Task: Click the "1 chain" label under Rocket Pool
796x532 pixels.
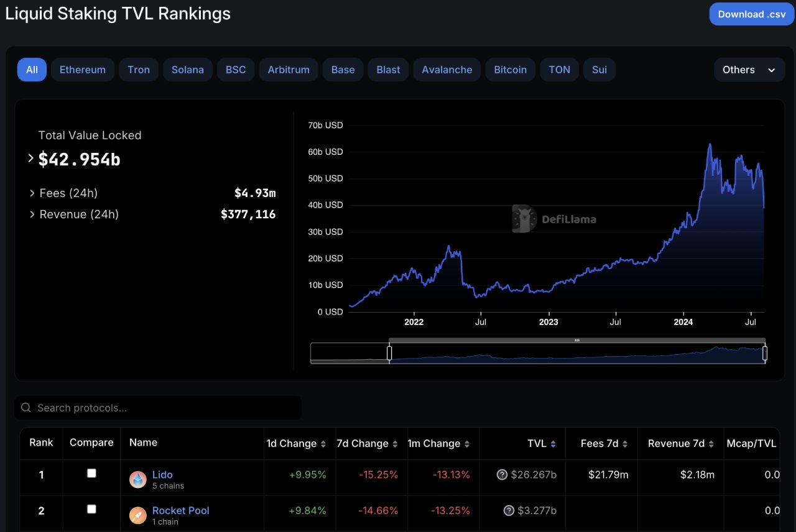Action: click(165, 522)
